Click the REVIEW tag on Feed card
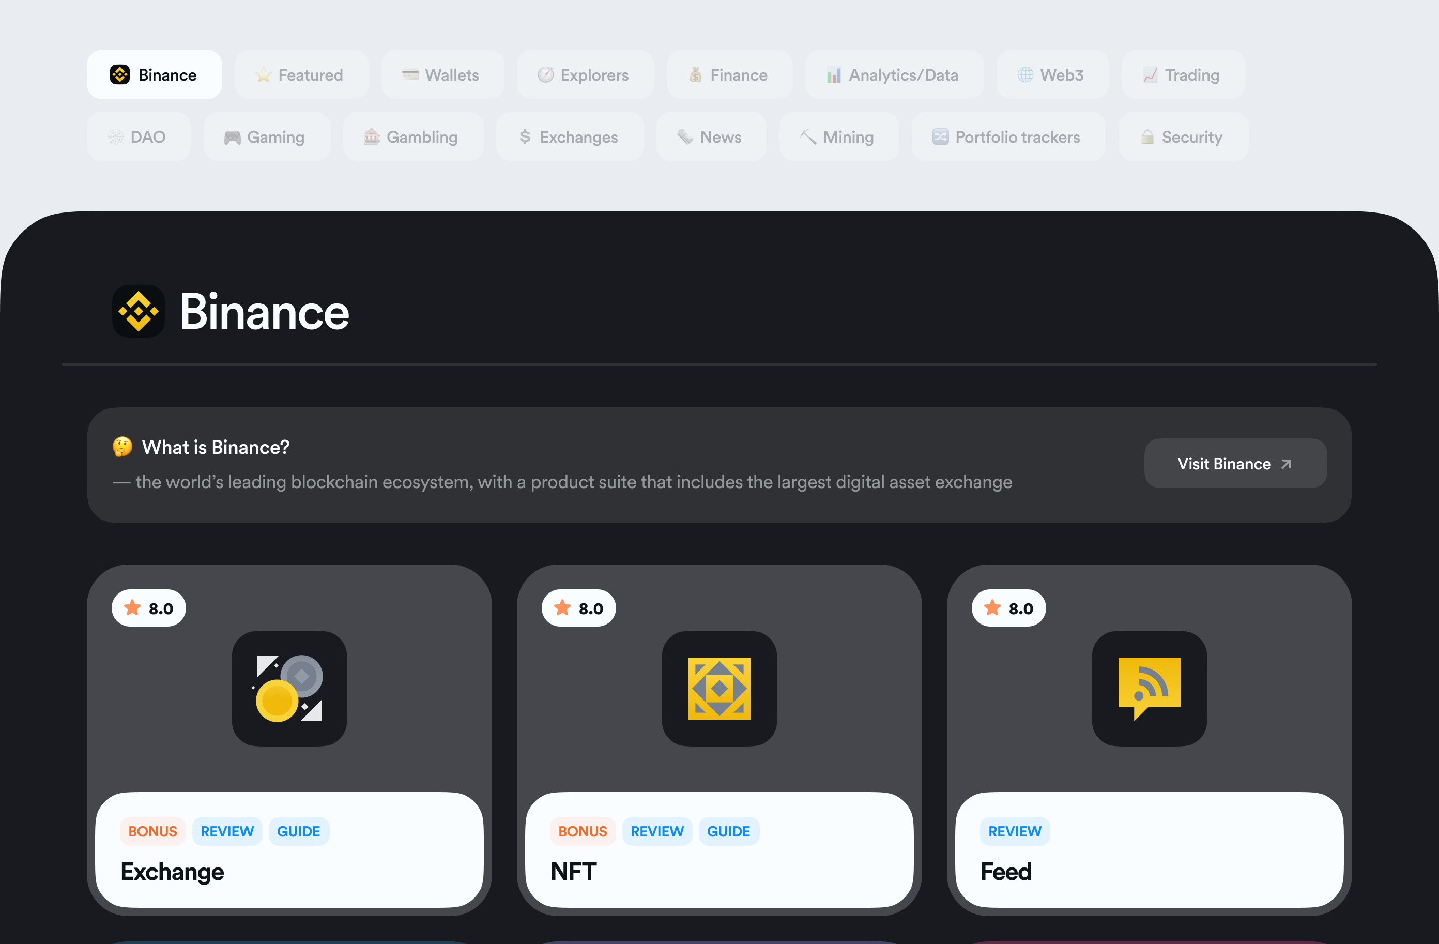The width and height of the screenshot is (1439, 944). pyautogui.click(x=1014, y=831)
